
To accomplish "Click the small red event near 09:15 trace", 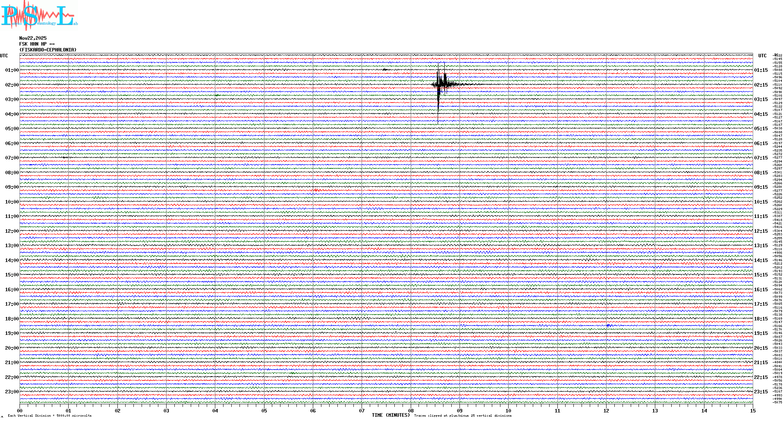I will pyautogui.click(x=316, y=190).
